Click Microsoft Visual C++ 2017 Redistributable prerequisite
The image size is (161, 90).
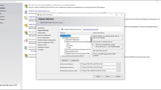pyautogui.click(x=108, y=47)
